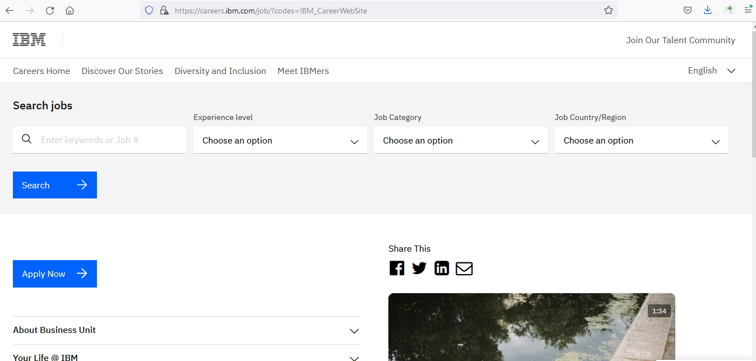Click the Apply Now button

point(55,274)
